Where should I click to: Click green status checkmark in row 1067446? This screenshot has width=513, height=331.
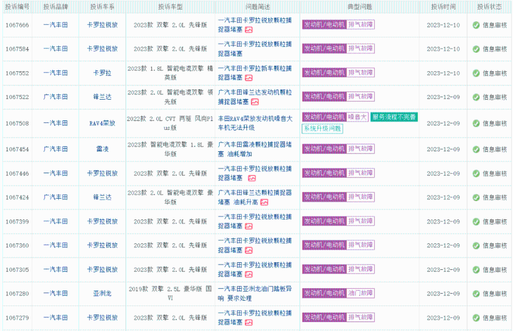(x=476, y=173)
